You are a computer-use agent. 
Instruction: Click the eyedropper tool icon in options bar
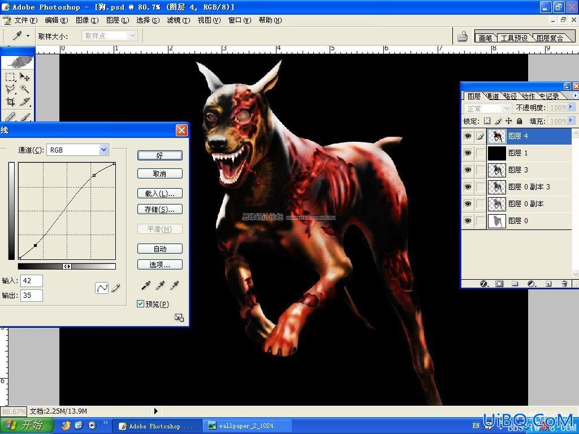tap(17, 36)
